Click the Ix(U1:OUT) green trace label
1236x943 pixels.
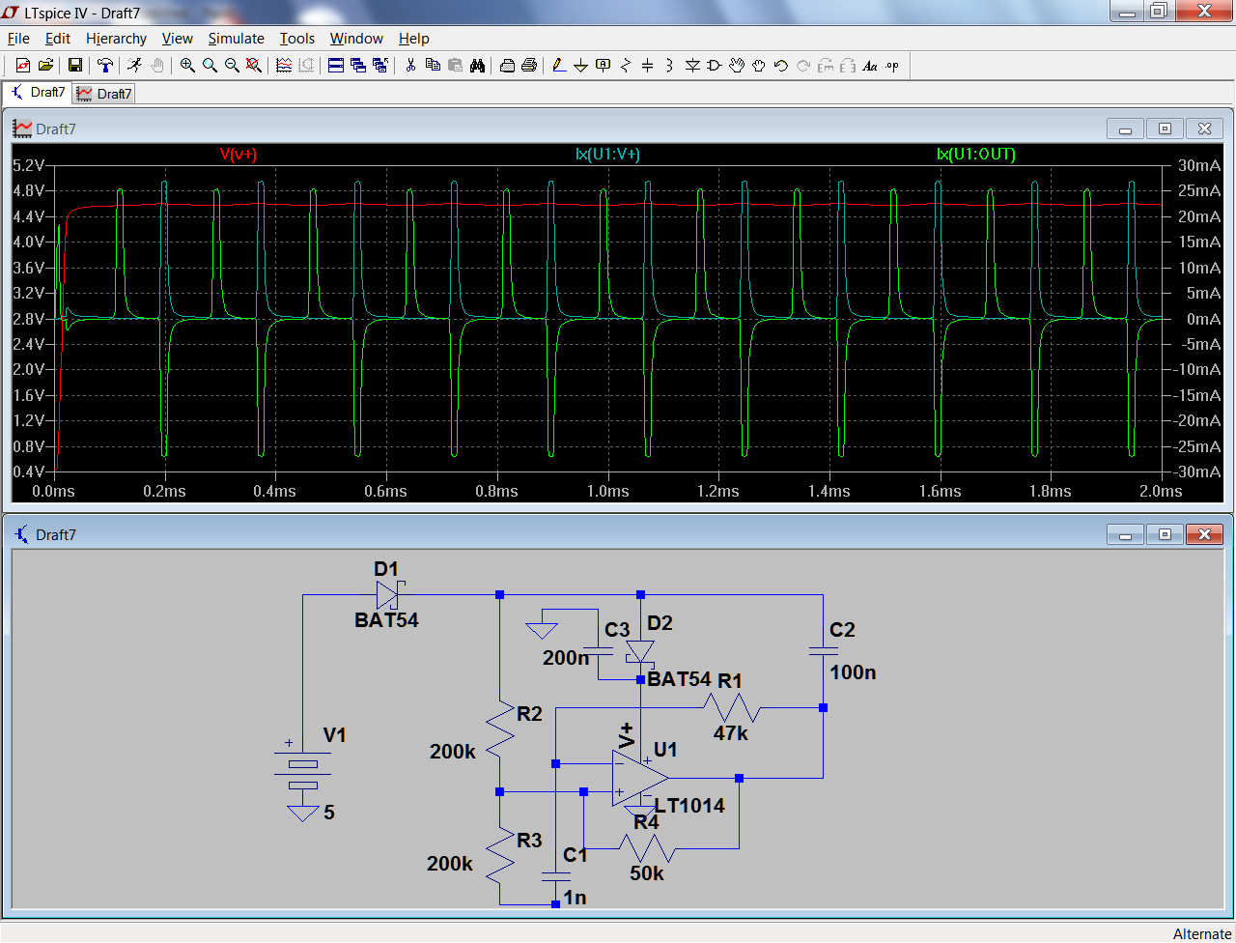(x=976, y=154)
